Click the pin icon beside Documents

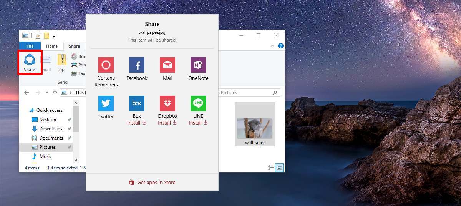coord(70,138)
